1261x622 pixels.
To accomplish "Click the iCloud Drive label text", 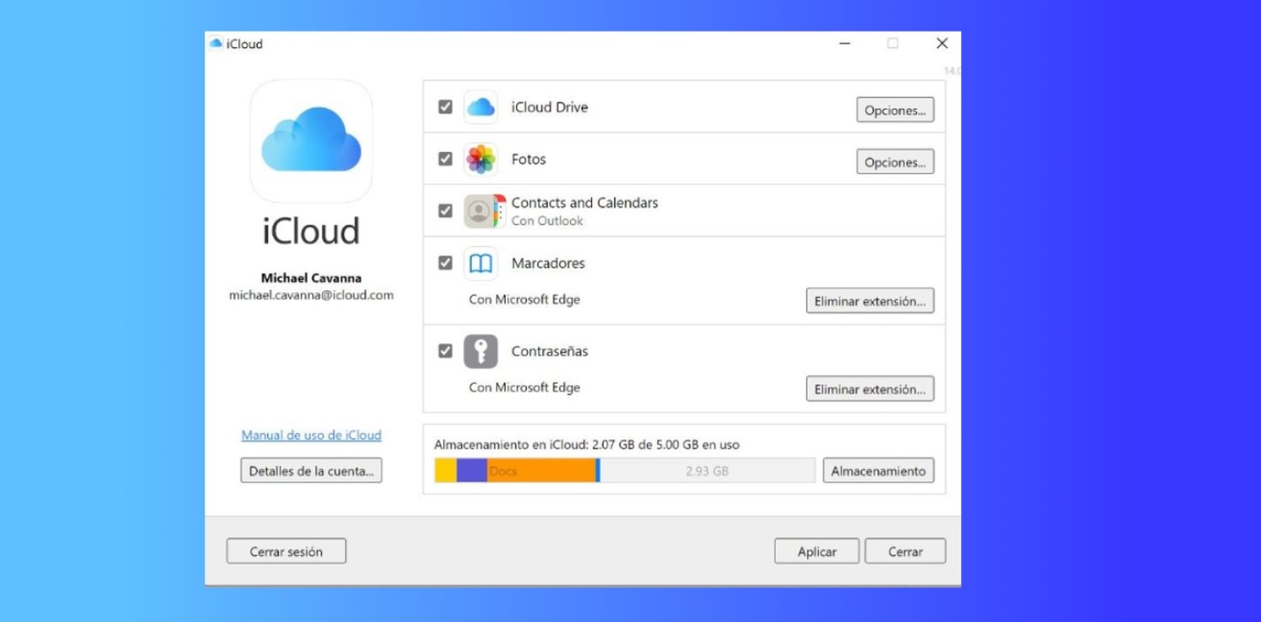I will click(550, 107).
